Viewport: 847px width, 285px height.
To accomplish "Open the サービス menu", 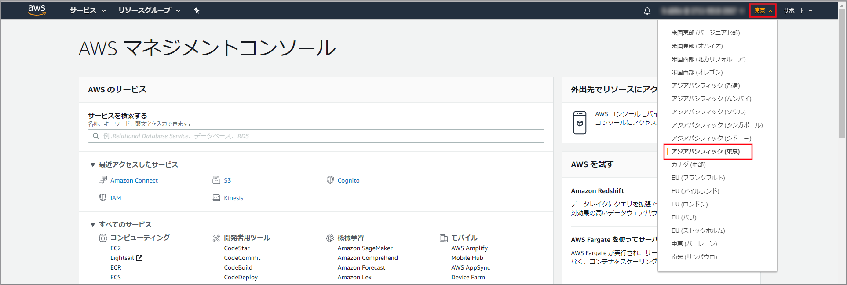I will pos(88,11).
